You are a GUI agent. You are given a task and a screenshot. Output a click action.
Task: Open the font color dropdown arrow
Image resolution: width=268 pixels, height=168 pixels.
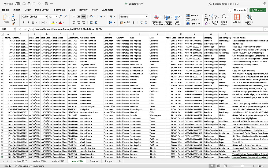(64, 23)
